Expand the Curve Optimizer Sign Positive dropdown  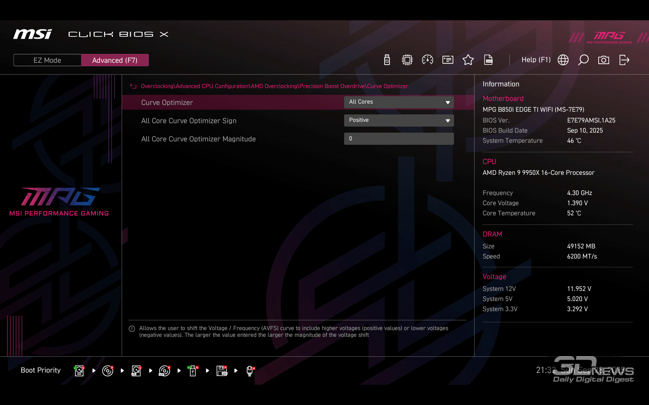(399, 120)
